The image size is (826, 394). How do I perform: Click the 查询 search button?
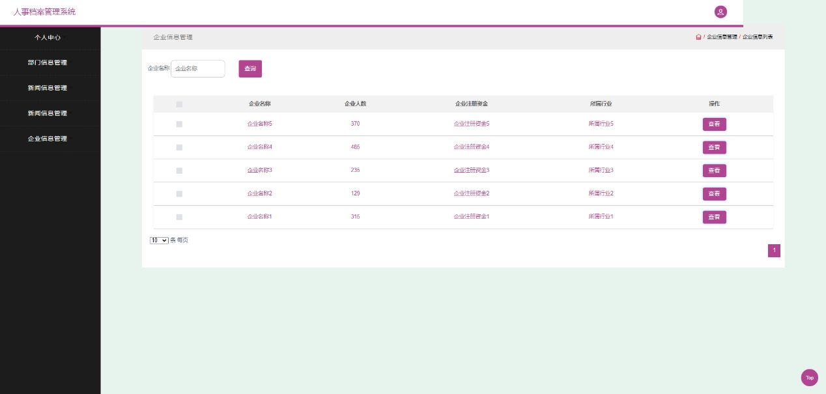pos(250,68)
